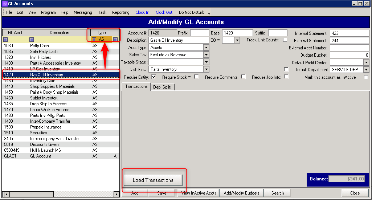
Task: Click the Type column filter icon
Action: [94, 40]
